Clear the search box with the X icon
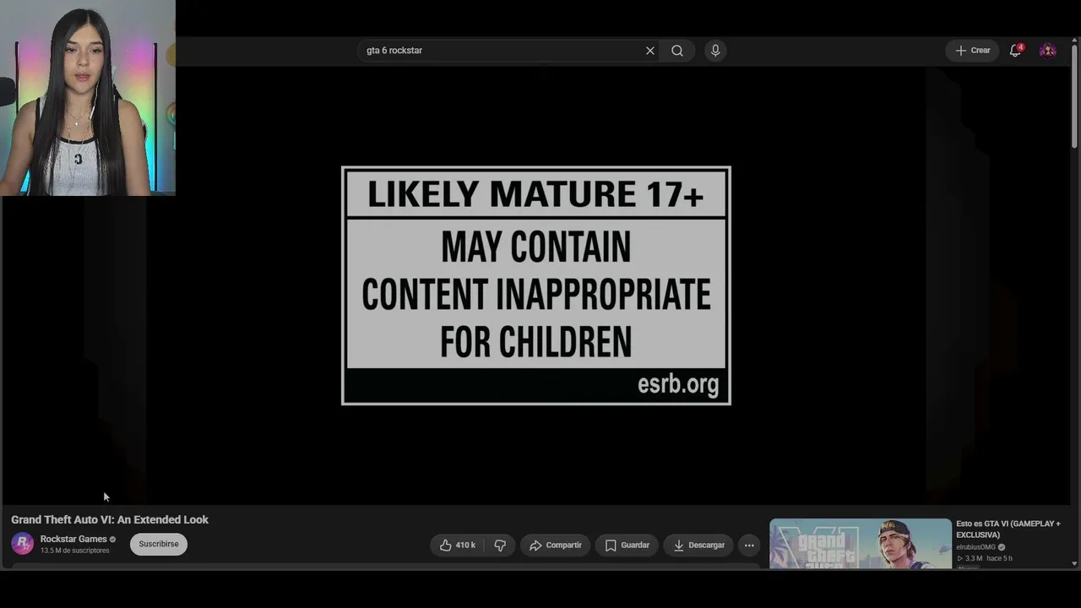 click(650, 51)
